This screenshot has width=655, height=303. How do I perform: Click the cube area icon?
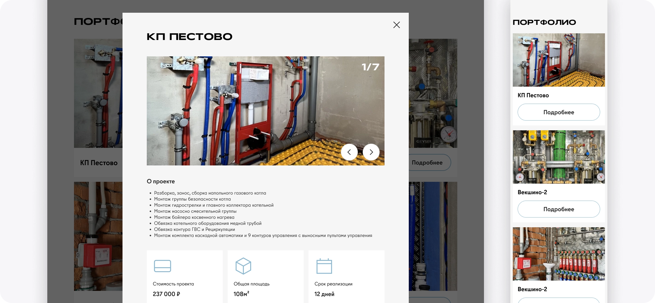point(243,266)
